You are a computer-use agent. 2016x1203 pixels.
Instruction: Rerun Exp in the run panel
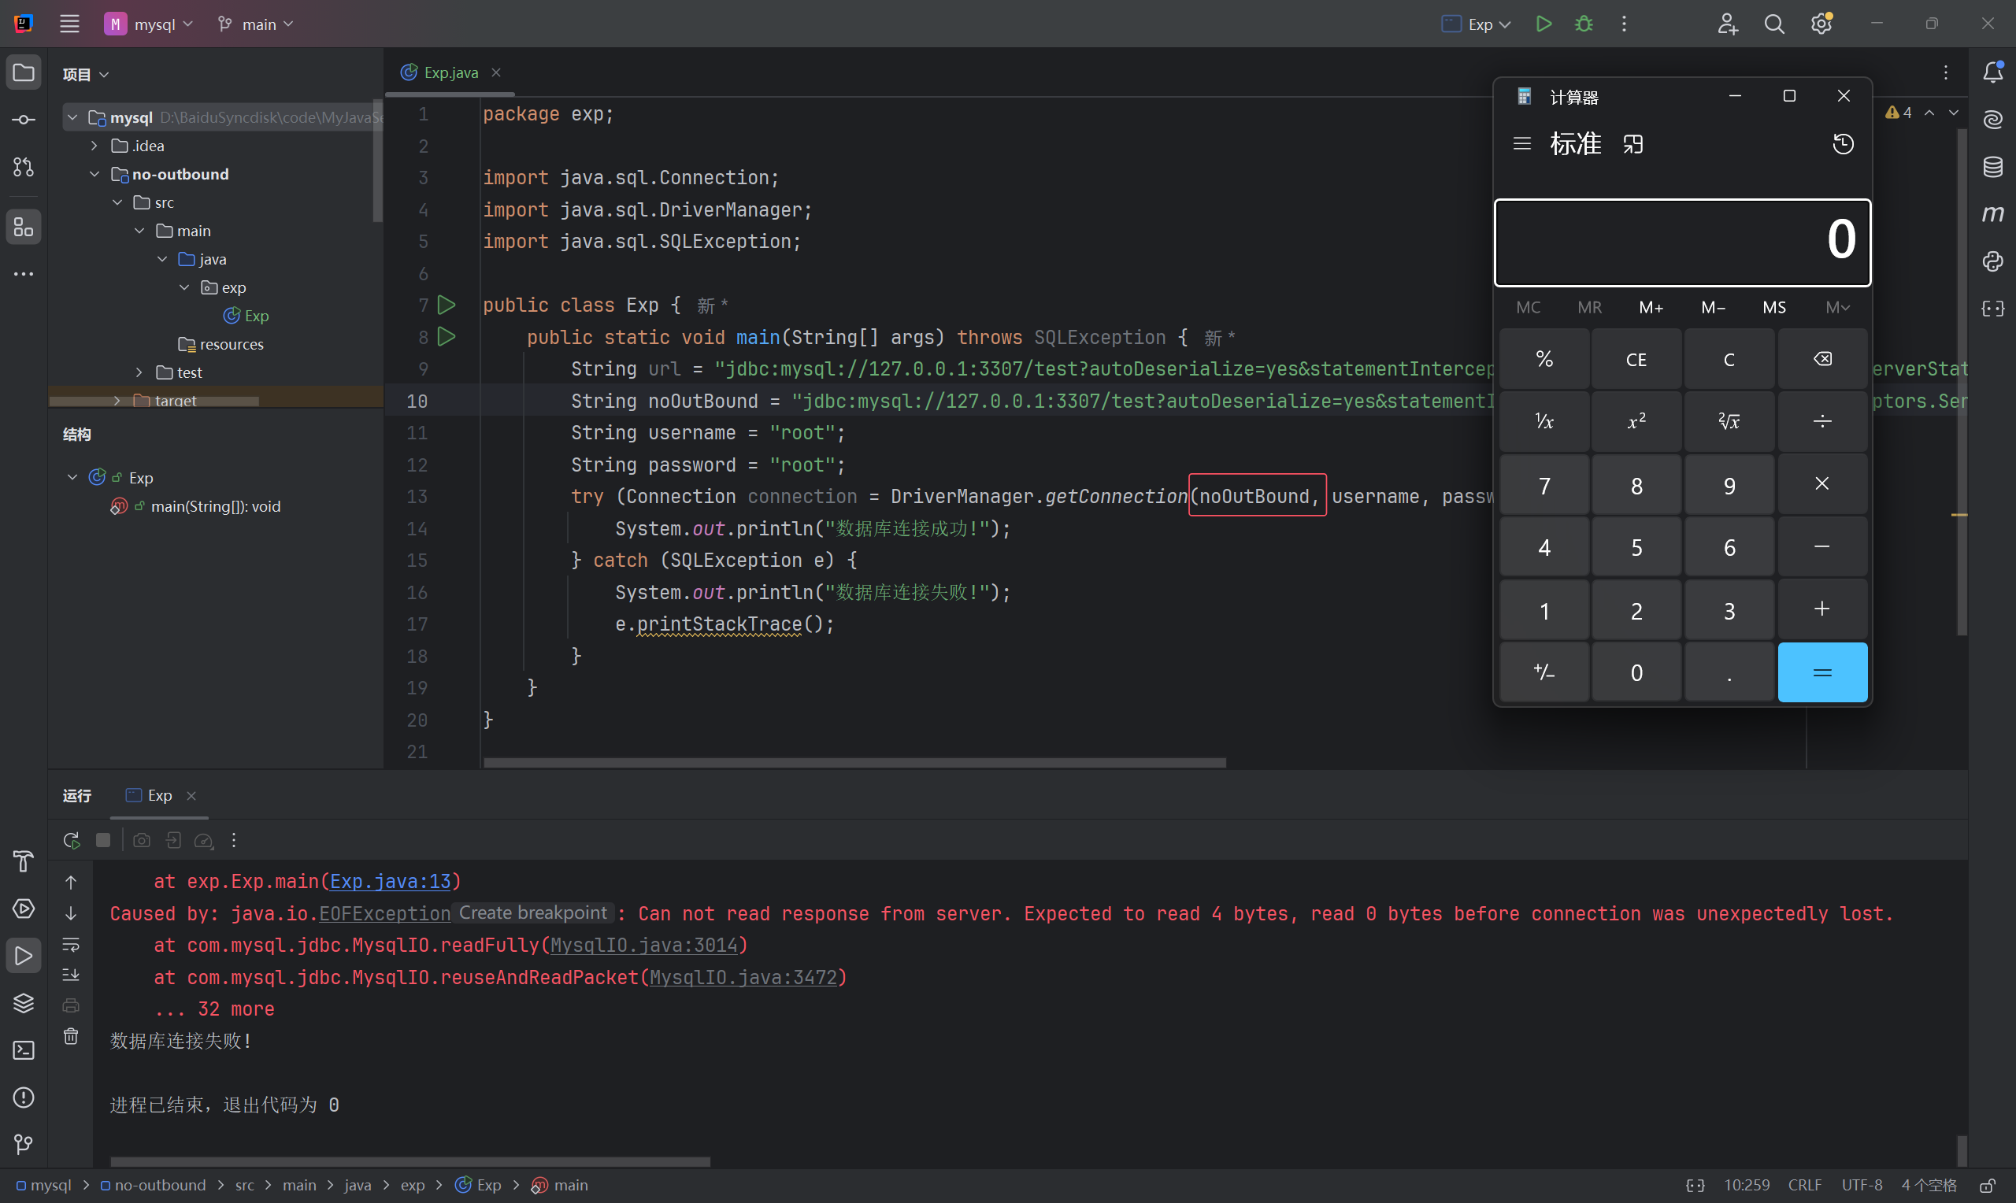point(72,840)
